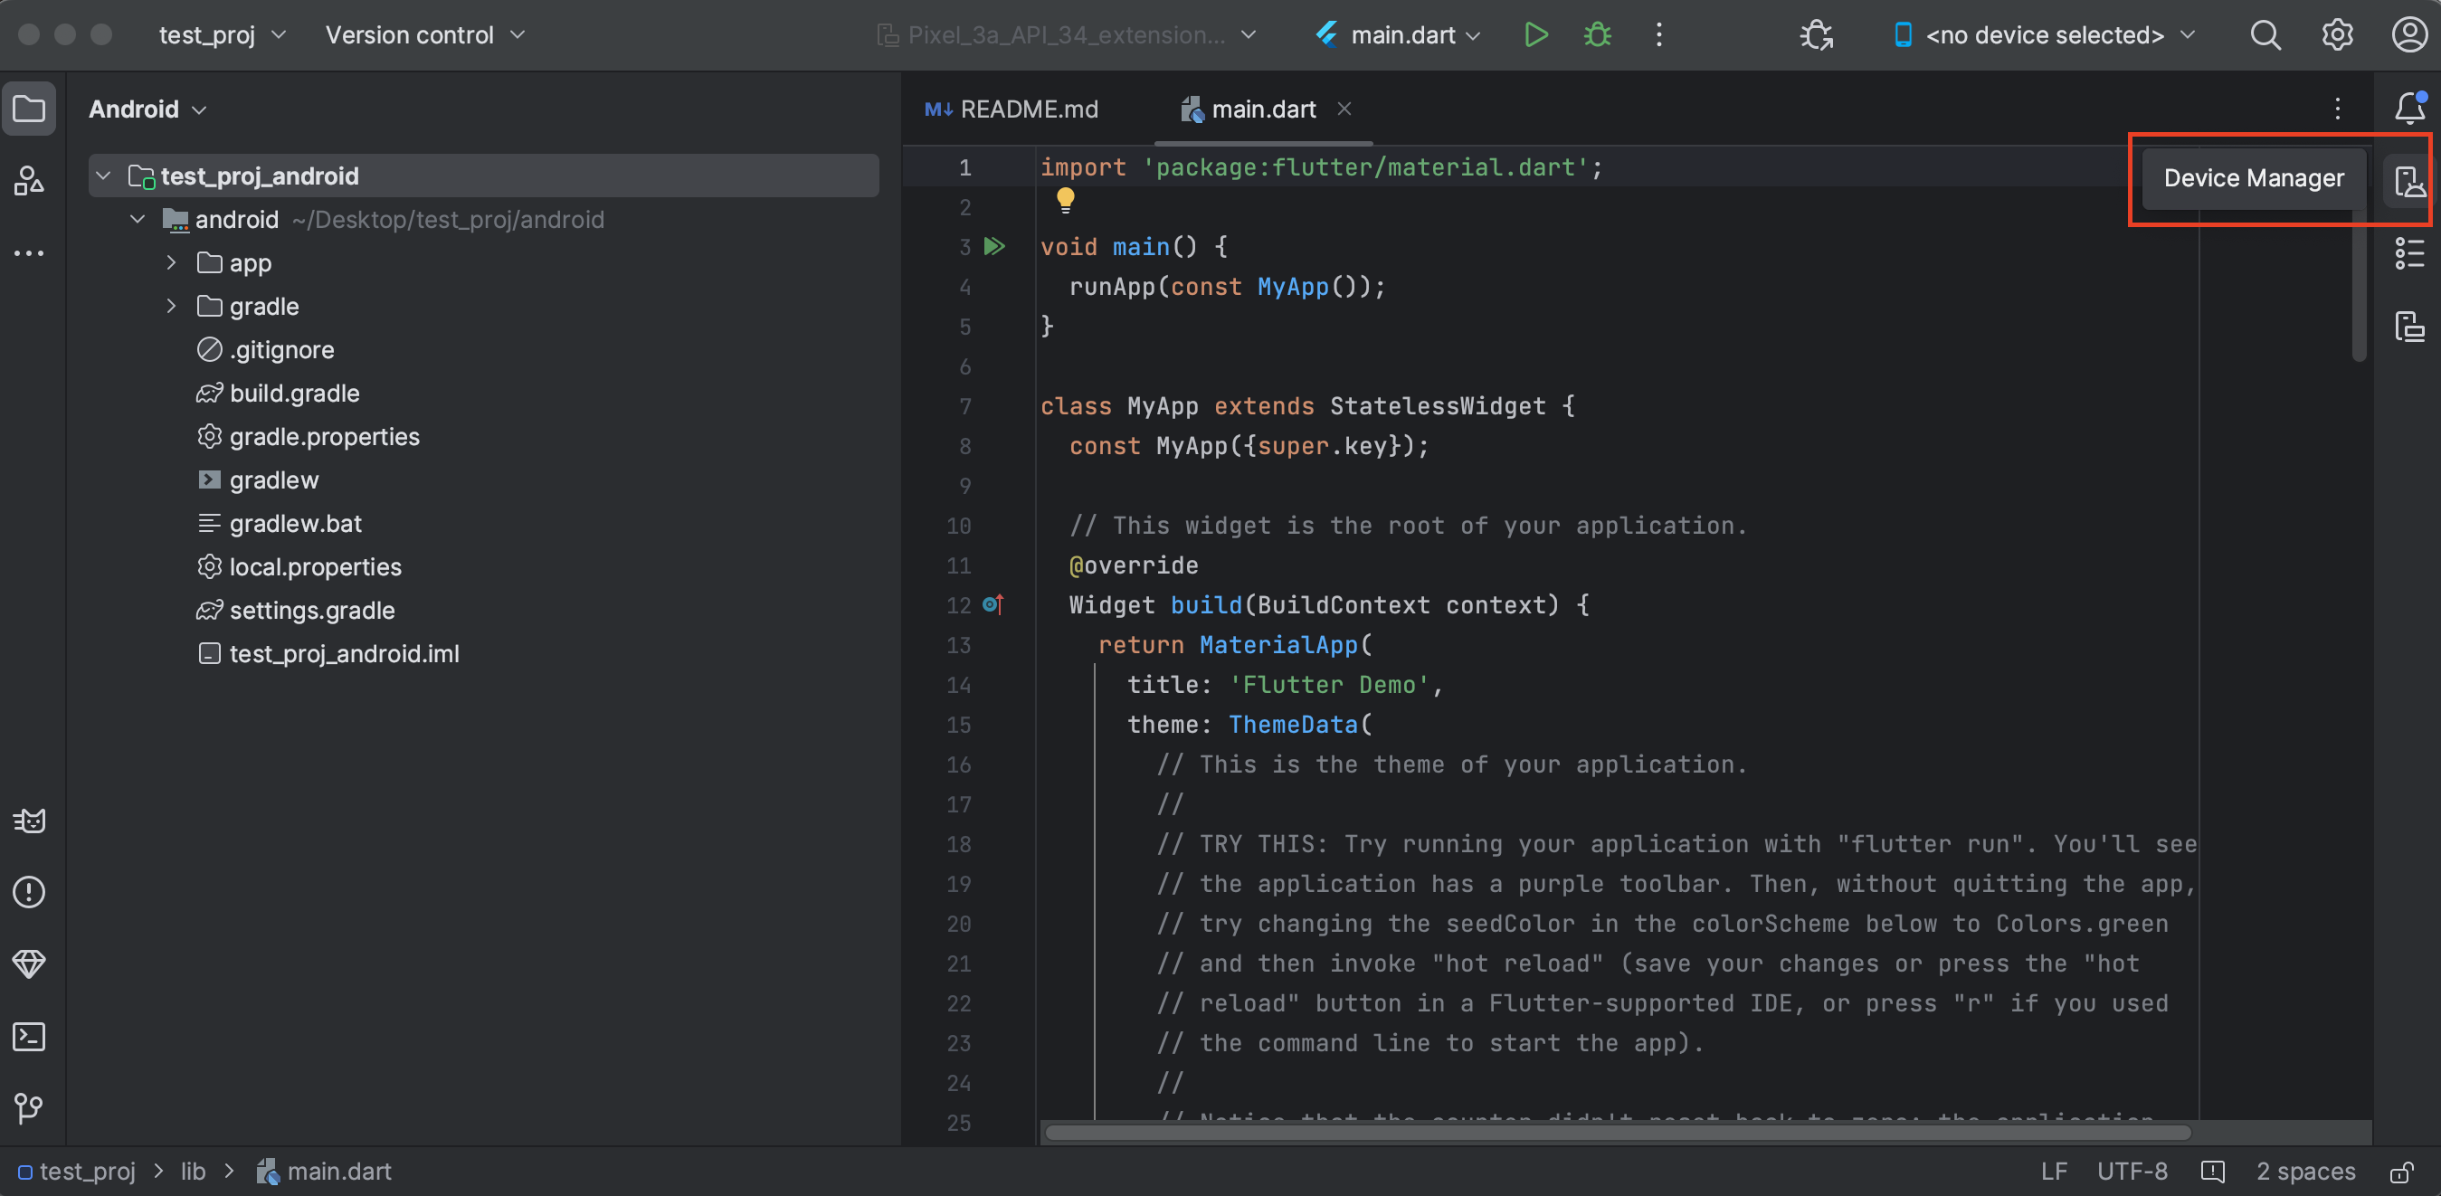This screenshot has width=2441, height=1196.
Task: Open the Project tool window folder icon
Action: tap(28, 109)
